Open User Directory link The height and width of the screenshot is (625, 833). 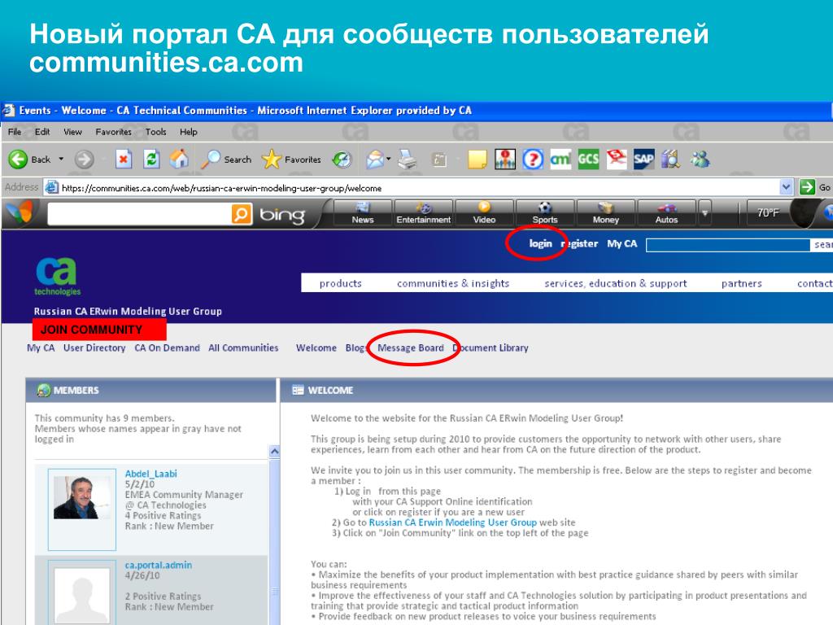[94, 347]
